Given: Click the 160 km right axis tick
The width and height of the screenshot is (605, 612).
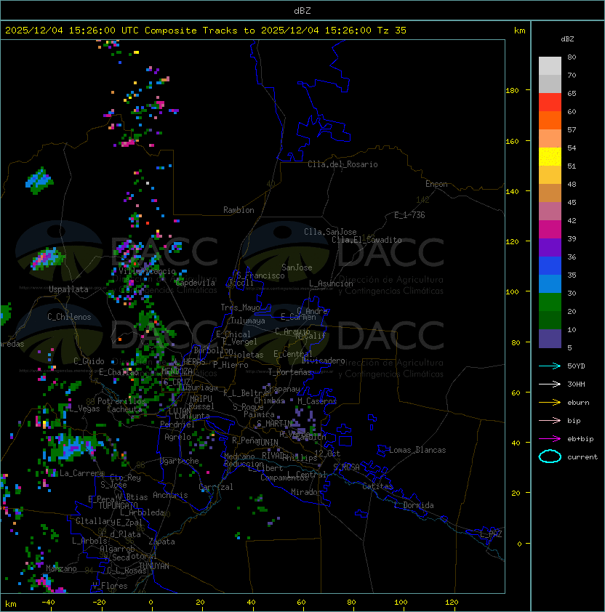Looking at the screenshot, I should [512, 141].
